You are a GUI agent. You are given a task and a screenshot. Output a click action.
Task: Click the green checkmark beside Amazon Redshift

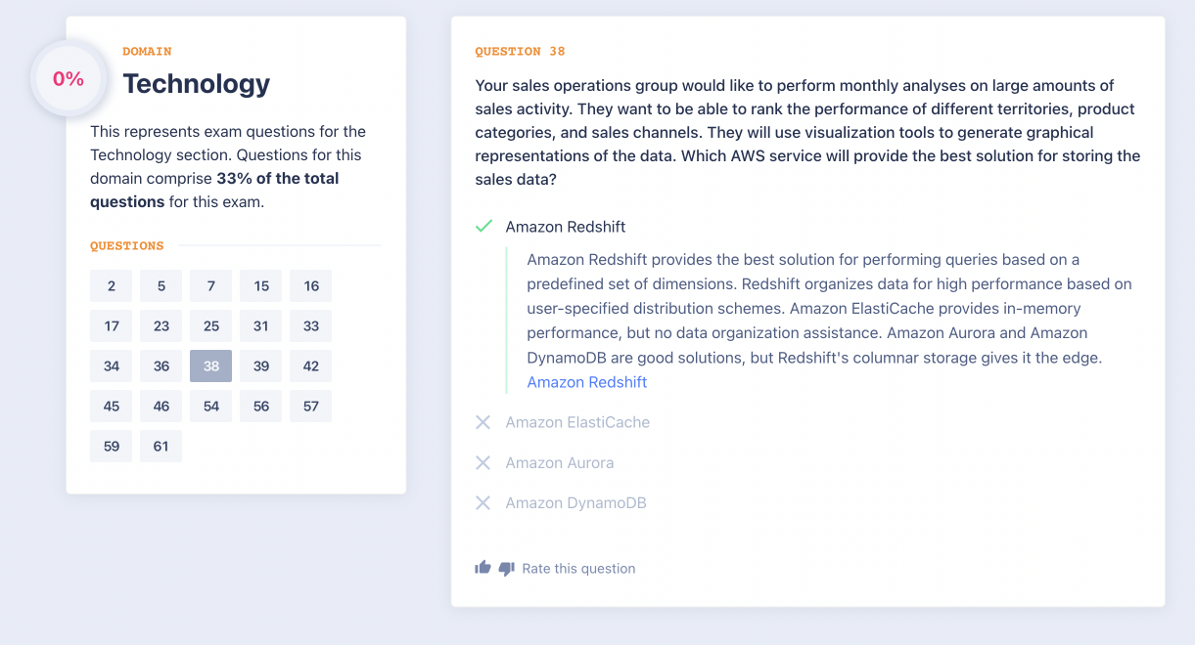pyautogui.click(x=483, y=227)
